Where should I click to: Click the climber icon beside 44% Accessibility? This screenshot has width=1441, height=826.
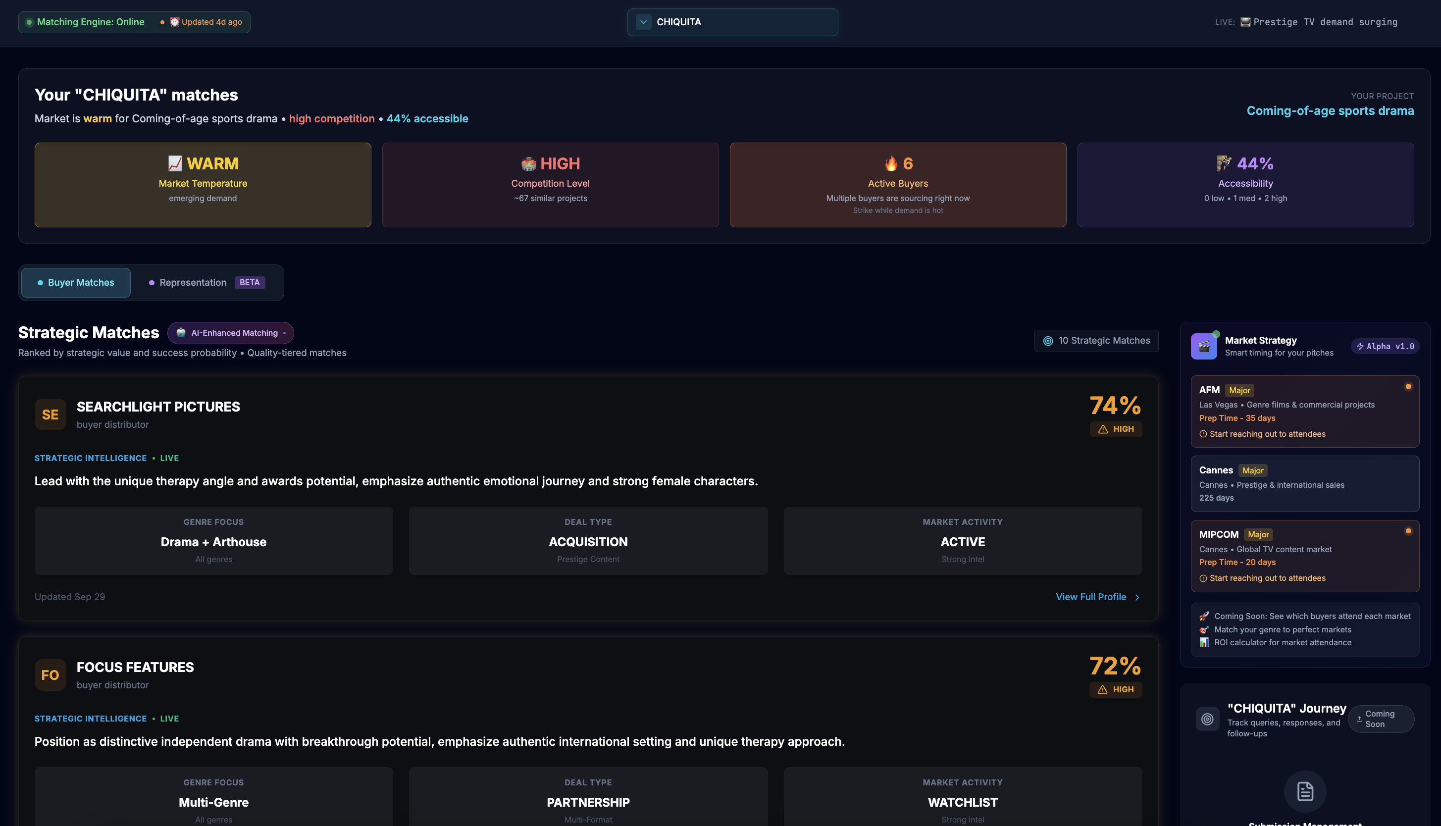coord(1224,163)
